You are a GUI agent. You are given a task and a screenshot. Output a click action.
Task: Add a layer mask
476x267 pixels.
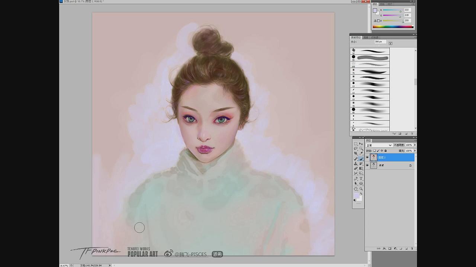[x=390, y=248]
